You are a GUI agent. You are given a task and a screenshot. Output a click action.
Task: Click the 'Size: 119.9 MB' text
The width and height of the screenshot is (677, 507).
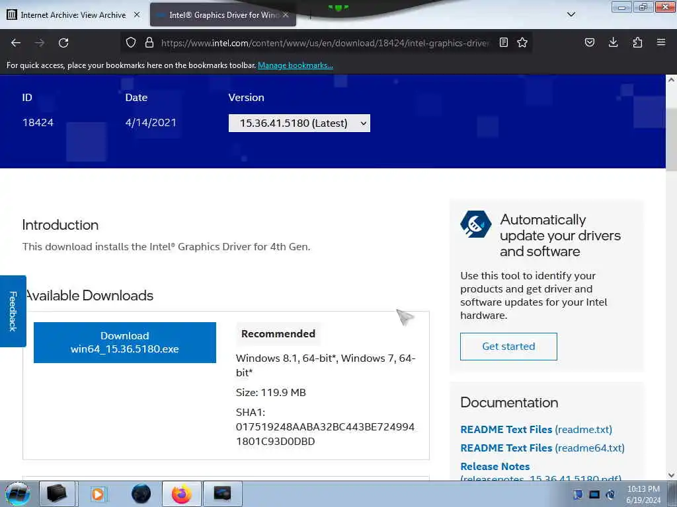pyautogui.click(x=270, y=392)
